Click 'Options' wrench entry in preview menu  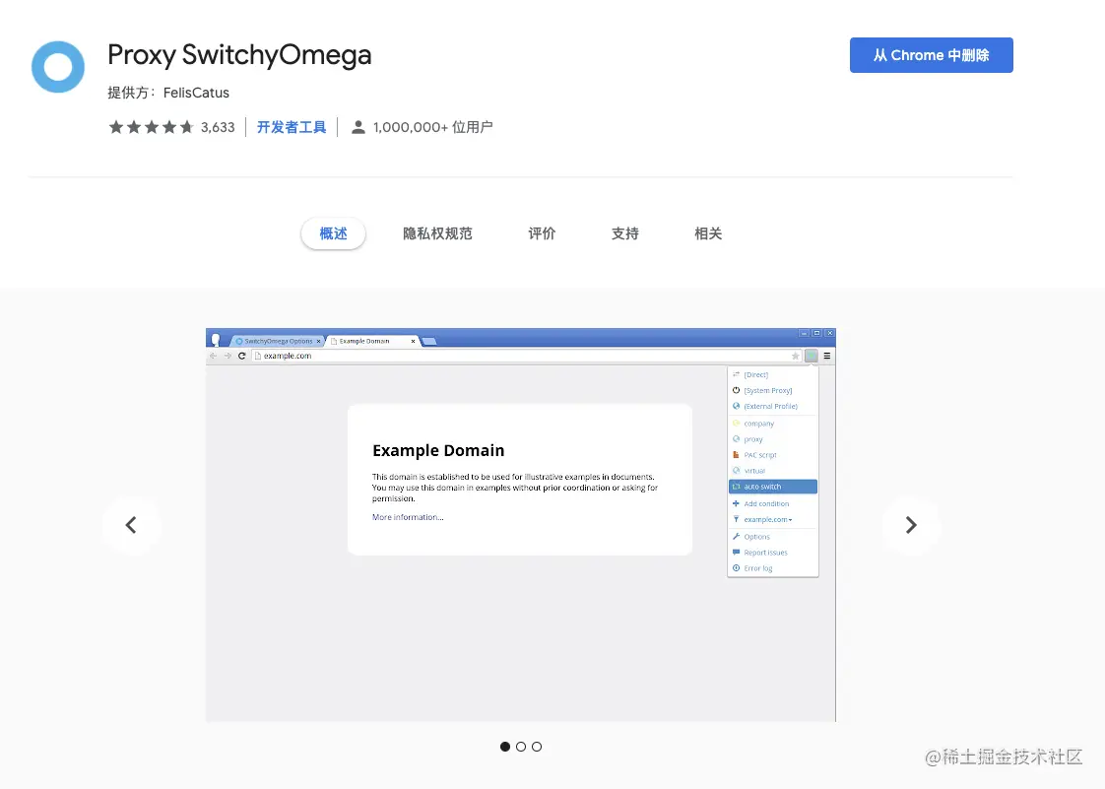click(x=756, y=537)
